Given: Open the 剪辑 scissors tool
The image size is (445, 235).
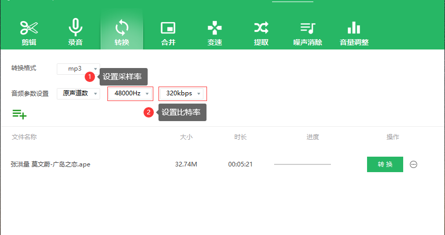Looking at the screenshot, I should click(x=29, y=33).
